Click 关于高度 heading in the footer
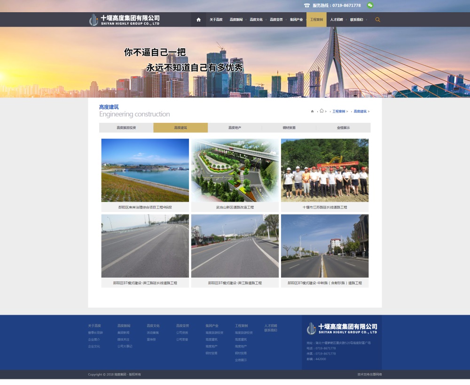470x385 pixels. (x=94, y=326)
